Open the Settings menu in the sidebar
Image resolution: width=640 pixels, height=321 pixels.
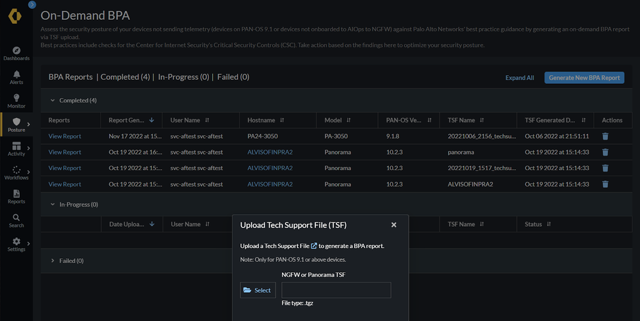16,244
